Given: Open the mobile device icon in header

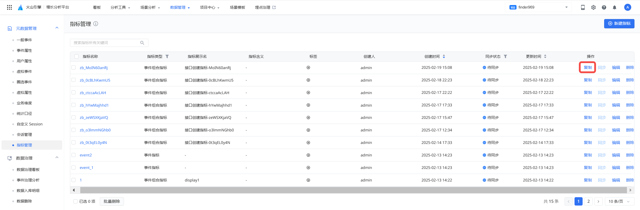Looking at the screenshot, I should point(583,7).
